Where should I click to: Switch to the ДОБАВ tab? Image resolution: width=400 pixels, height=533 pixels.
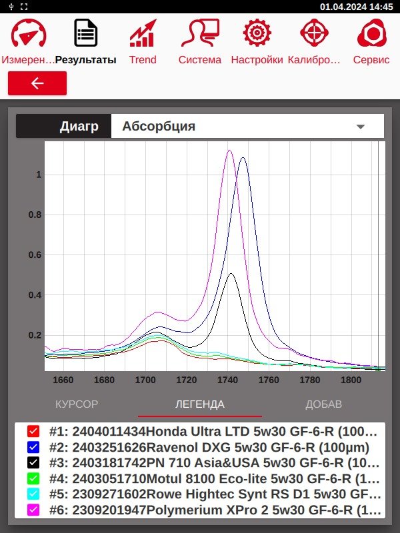click(323, 404)
